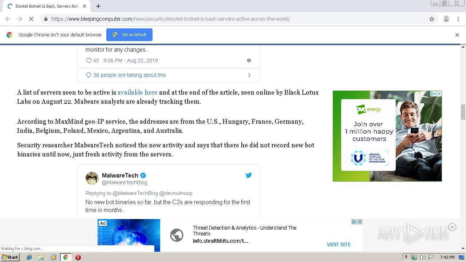The height and width of the screenshot is (262, 466).
Task: Close the OVO energy ad with X
Action: pos(439,94)
